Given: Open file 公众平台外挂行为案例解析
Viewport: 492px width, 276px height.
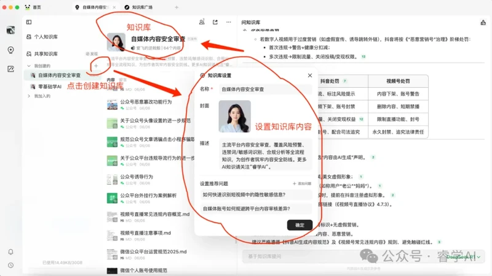Looking at the screenshot, I should pos(148,195).
